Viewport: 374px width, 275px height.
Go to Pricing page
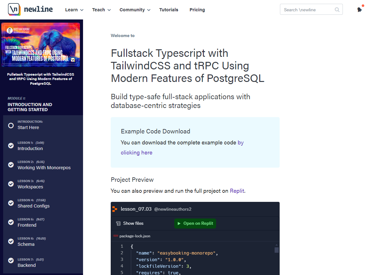[197, 10]
